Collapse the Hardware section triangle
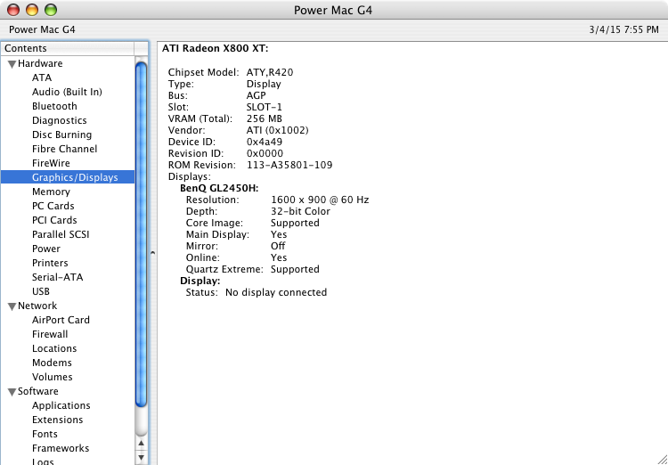 12,64
